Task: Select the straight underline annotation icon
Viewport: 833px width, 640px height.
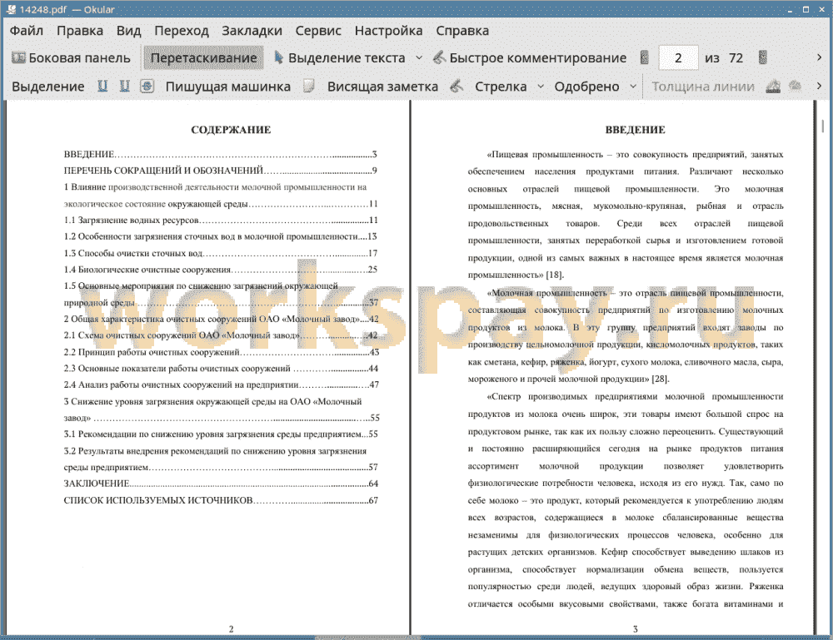Action: click(x=102, y=86)
